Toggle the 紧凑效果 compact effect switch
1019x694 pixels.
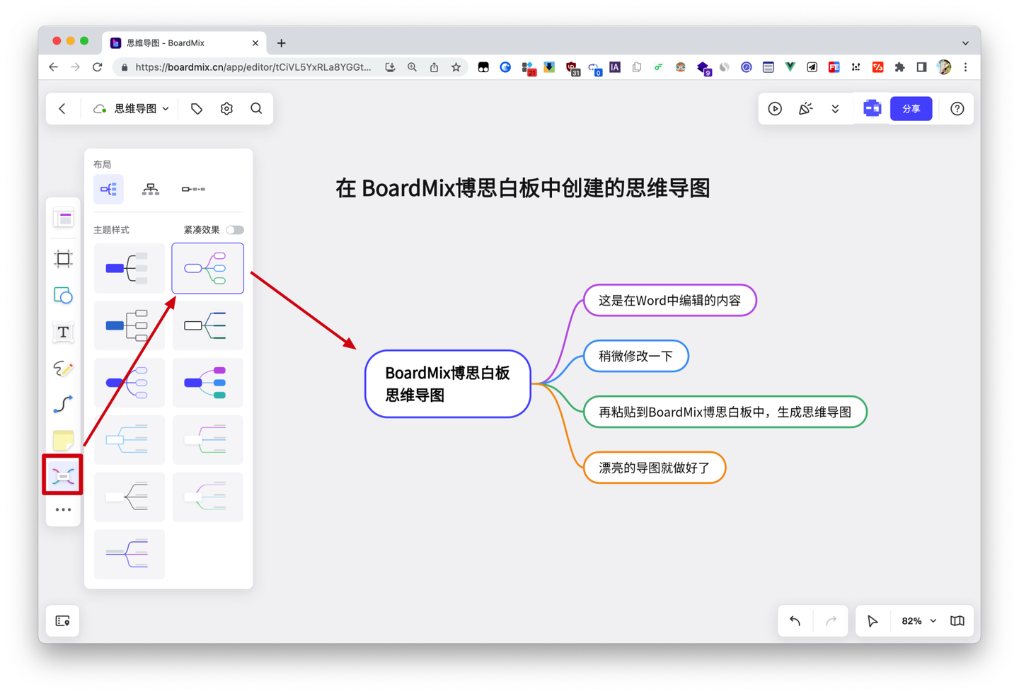pos(235,230)
